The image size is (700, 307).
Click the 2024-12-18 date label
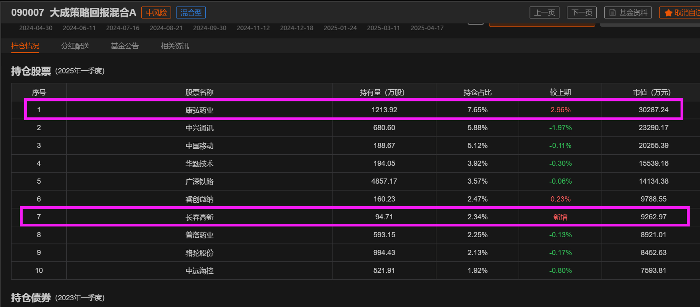[297, 28]
